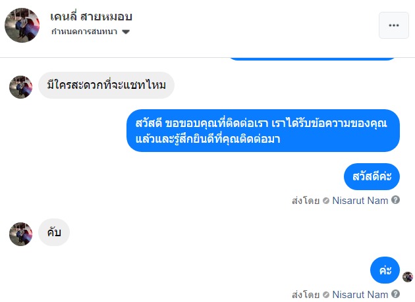Select the blue สวัสดีค่ะ message bubble
Viewport: 415px width, 302px height.
point(372,177)
